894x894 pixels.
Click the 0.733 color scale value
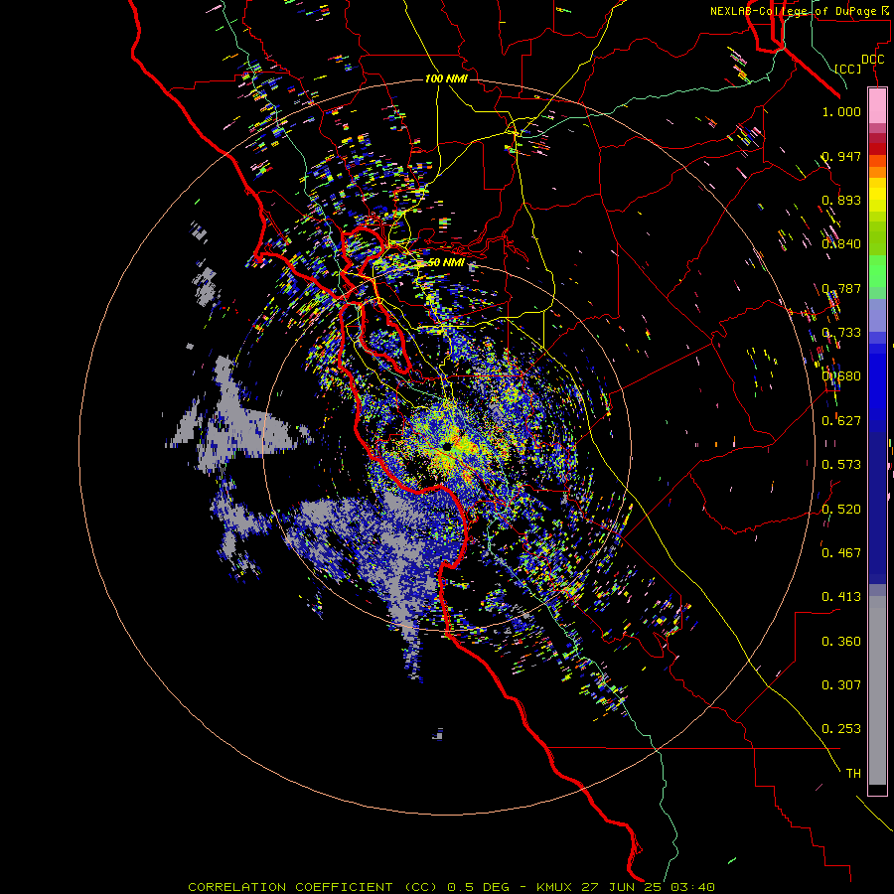tap(841, 332)
